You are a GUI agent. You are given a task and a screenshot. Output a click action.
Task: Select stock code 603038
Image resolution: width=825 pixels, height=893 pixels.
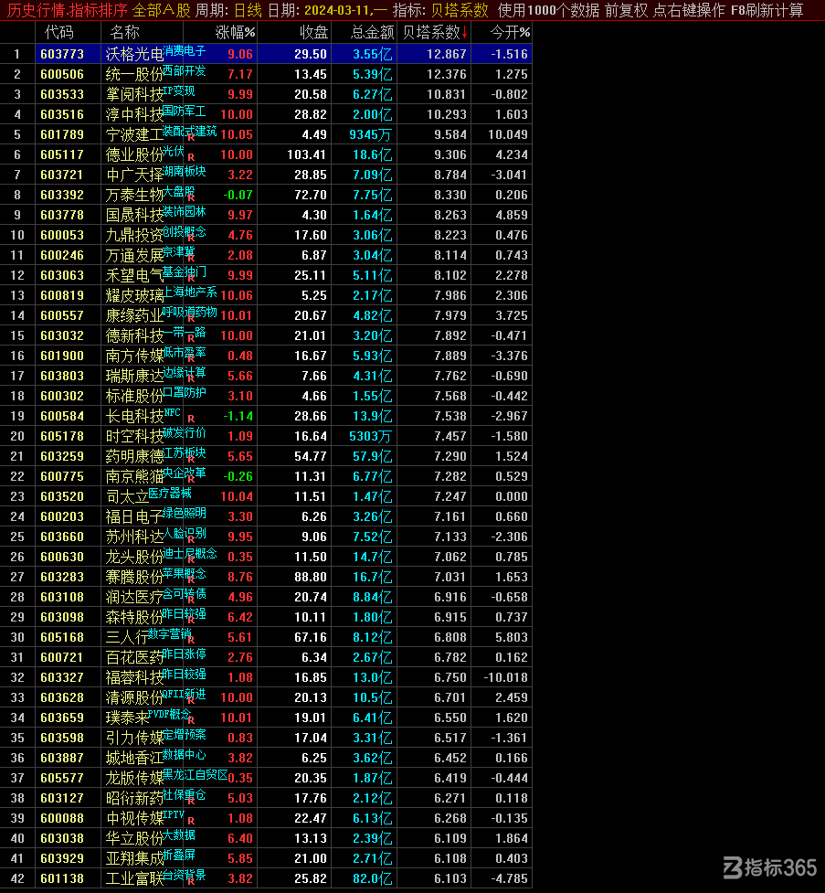click(x=62, y=838)
